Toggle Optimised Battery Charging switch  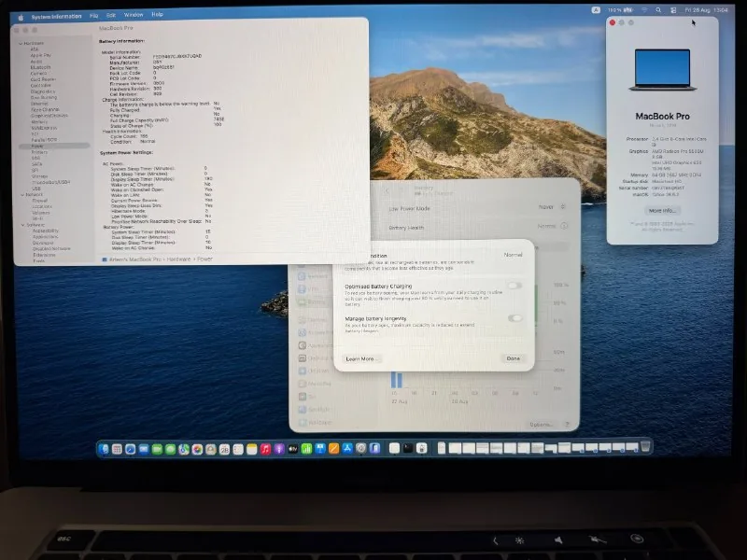(514, 286)
